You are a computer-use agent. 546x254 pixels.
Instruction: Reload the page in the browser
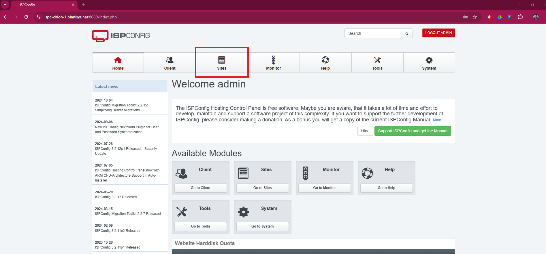click(26, 17)
